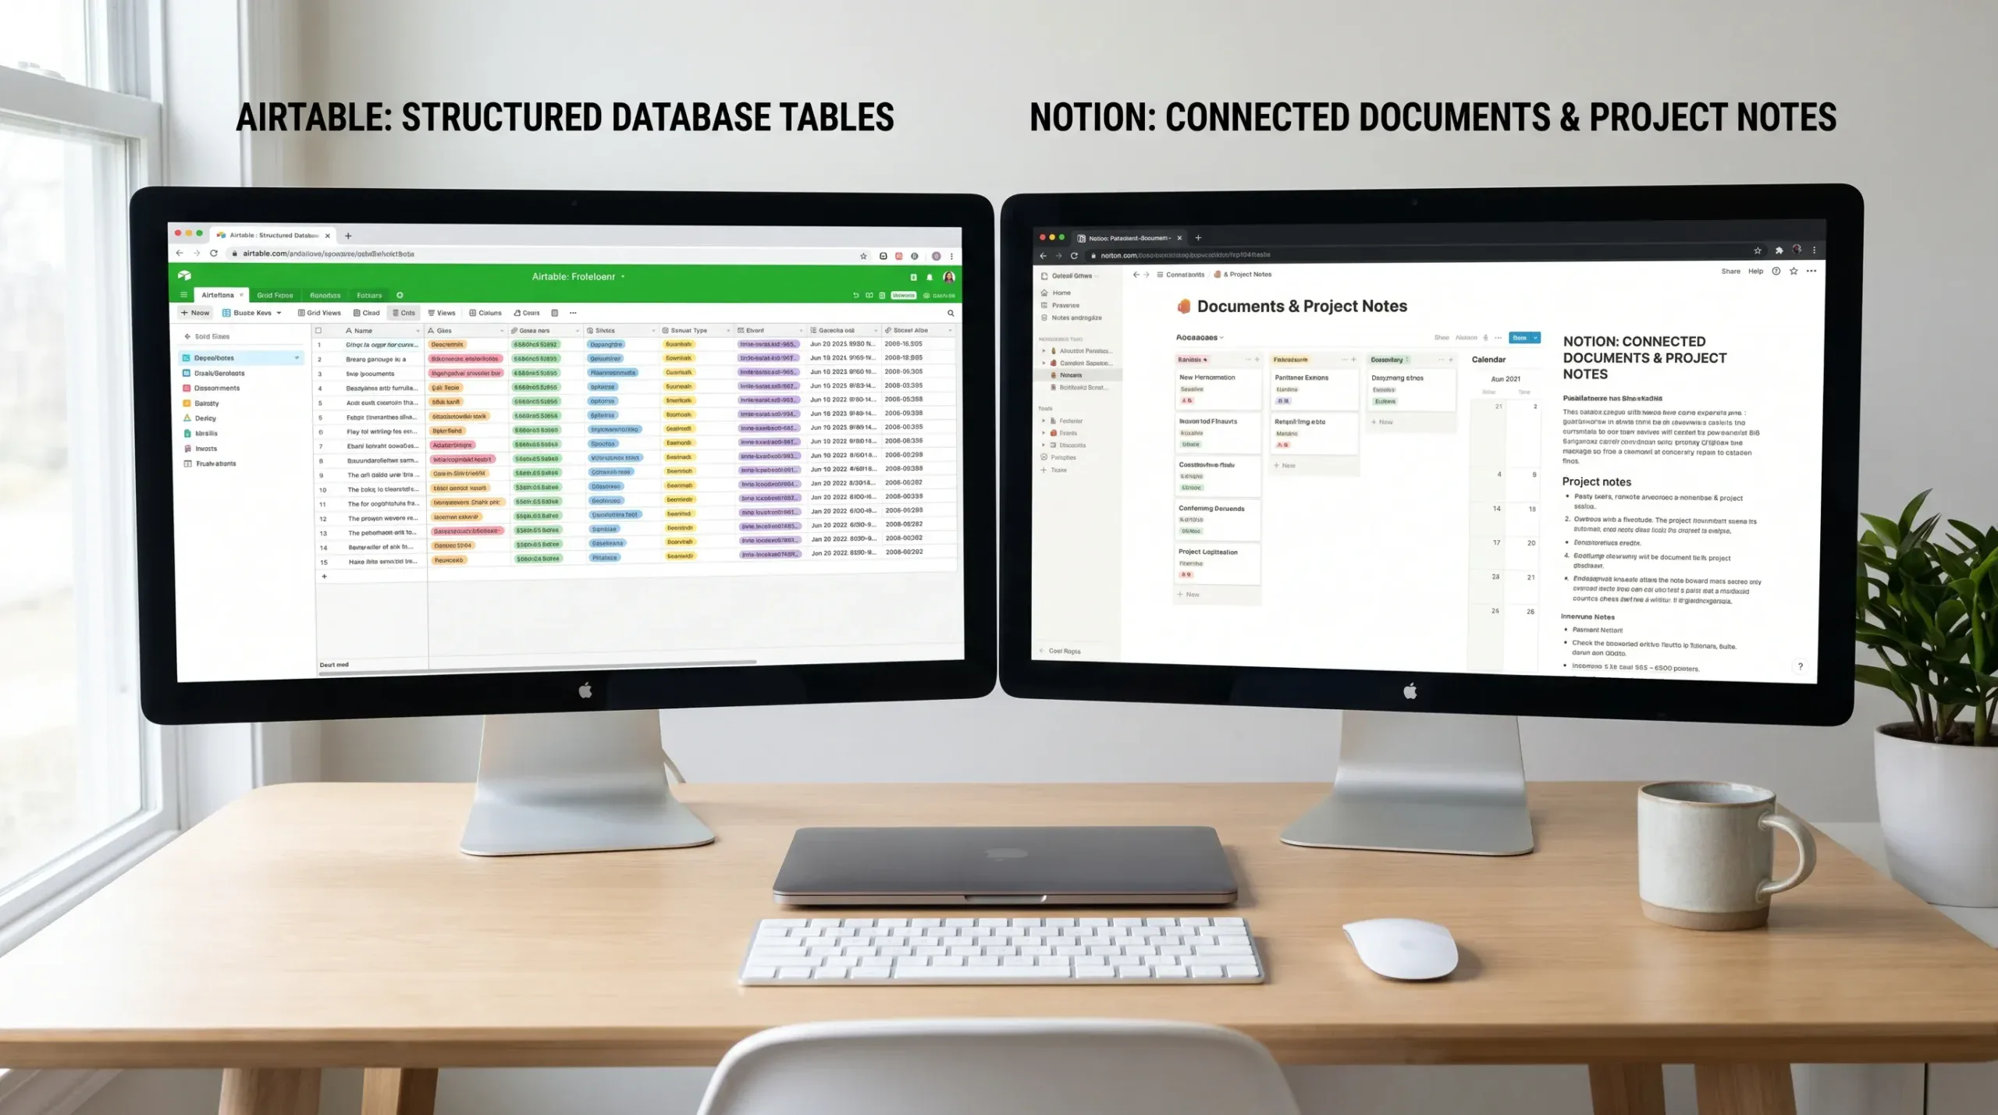Open the Name column header dropdown arrow
The image size is (1998, 1115).
(x=418, y=331)
